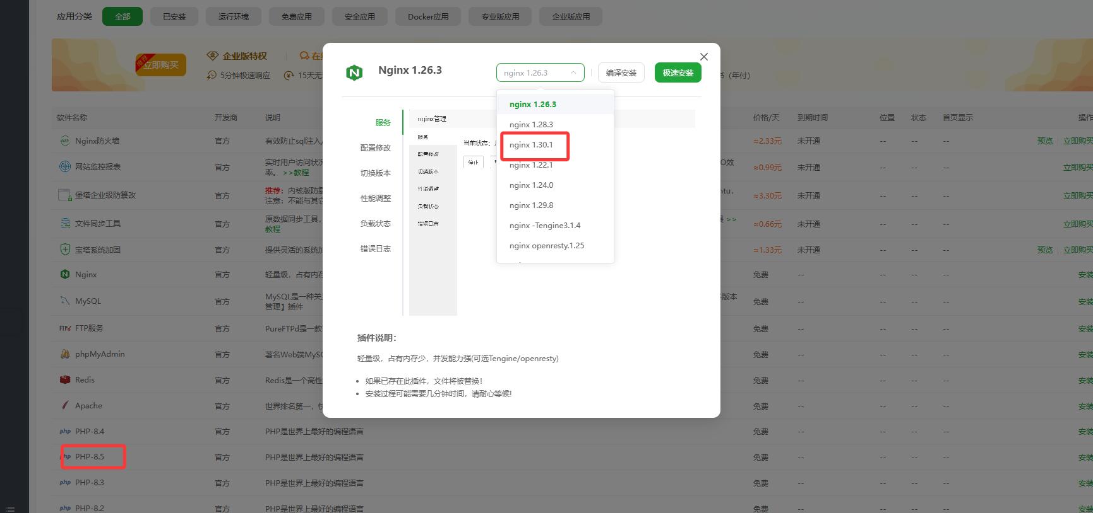1093x513 pixels.
Task: Click 立即购买 in 文件同步工具 row
Action: click(x=1078, y=224)
